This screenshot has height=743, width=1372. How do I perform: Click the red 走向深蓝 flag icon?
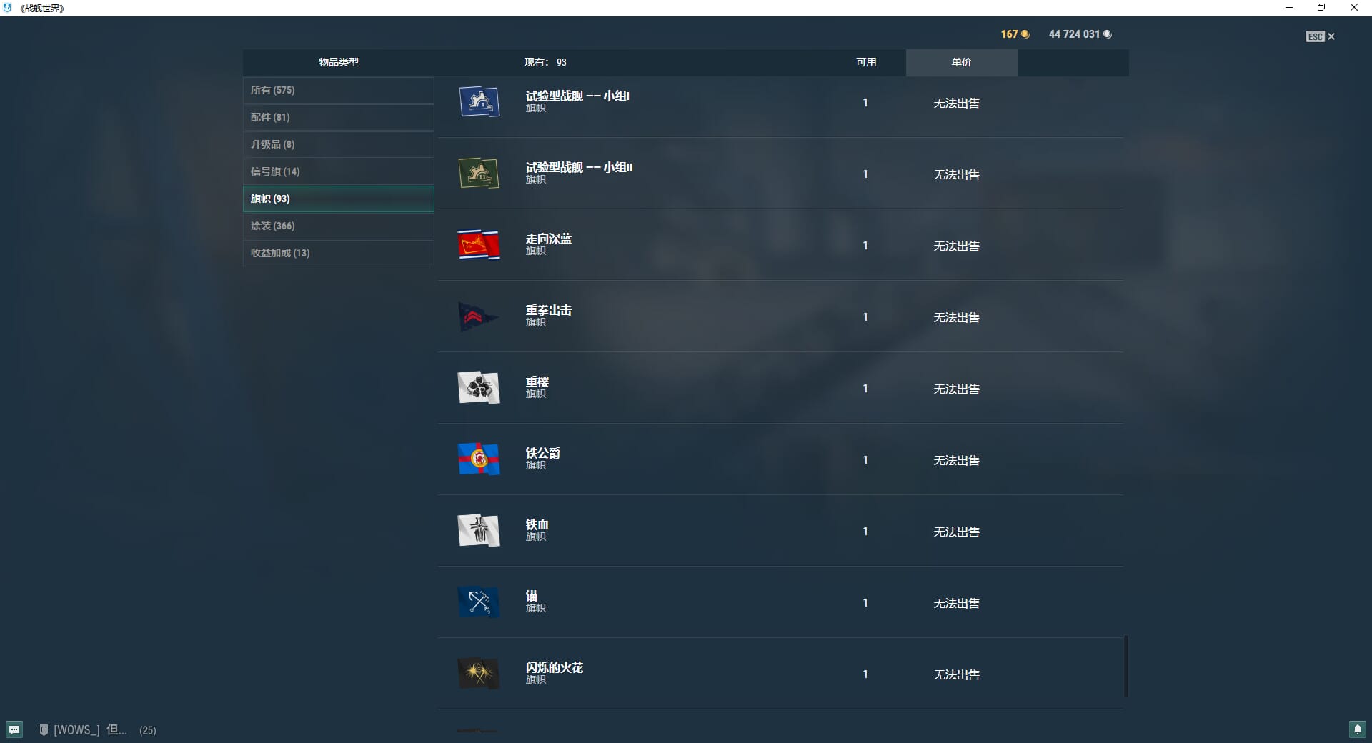(479, 245)
